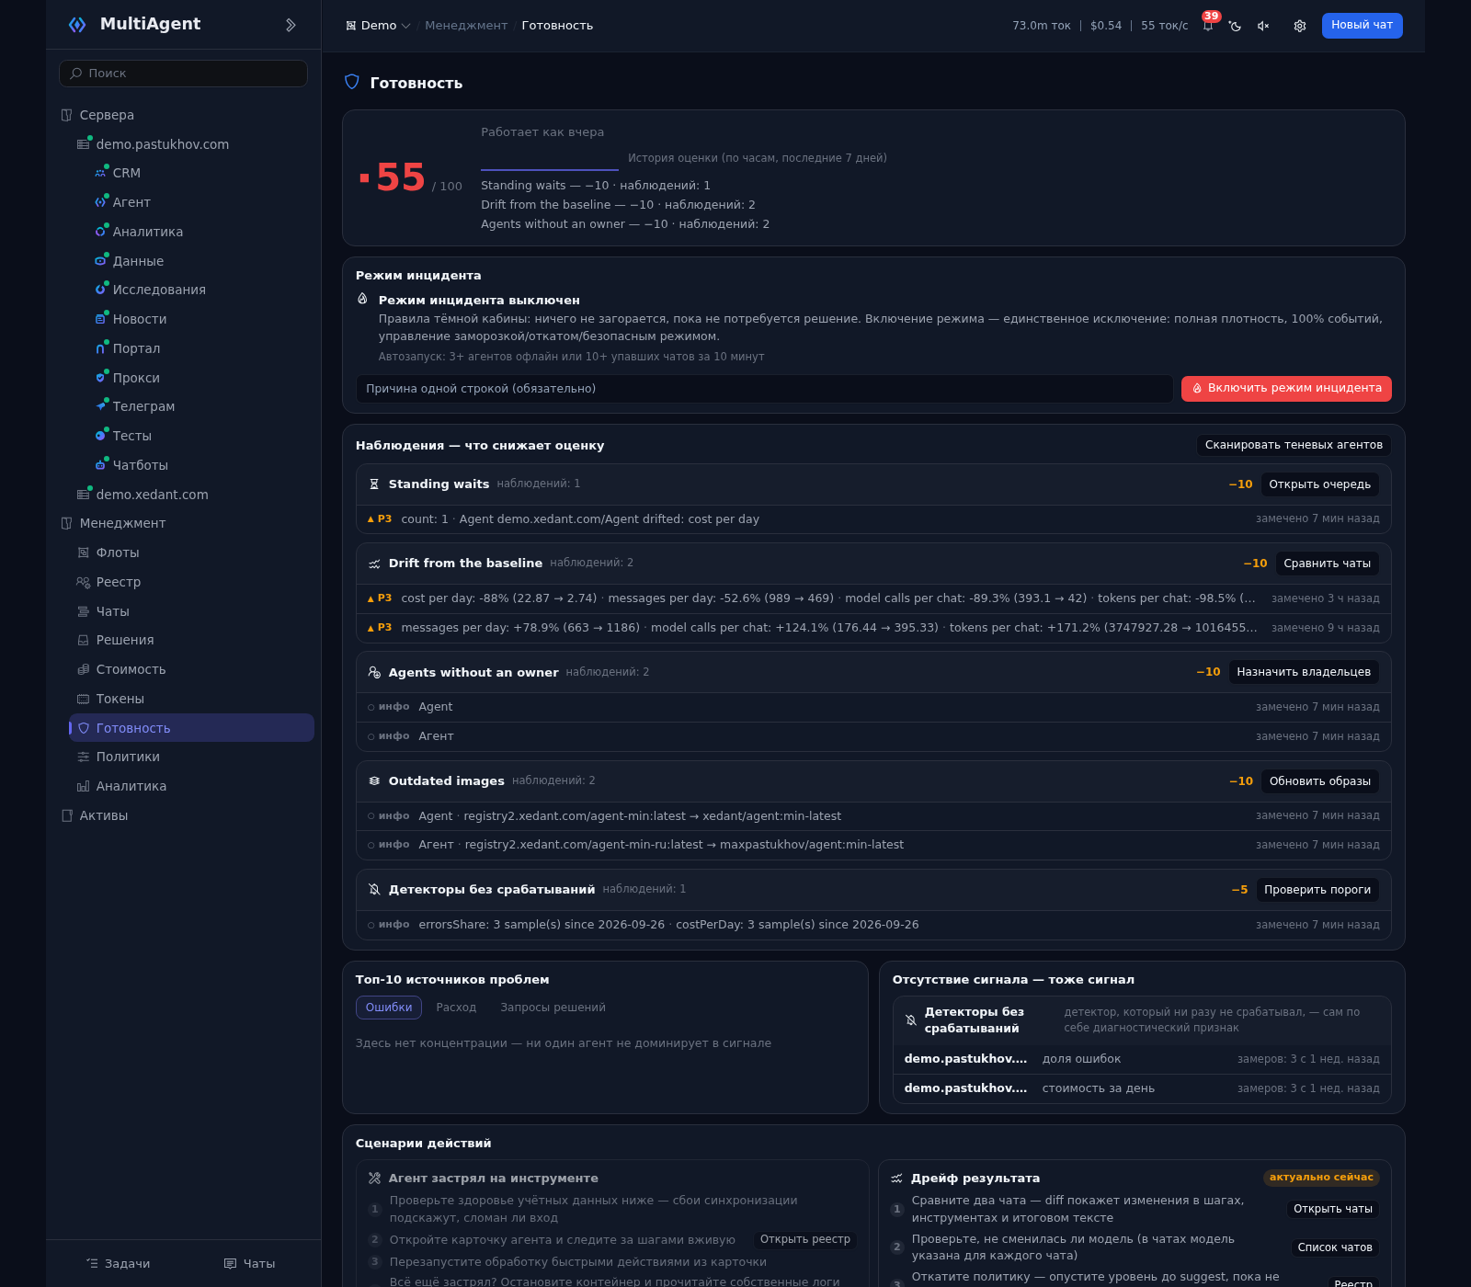Click the CRM agent icon
This screenshot has width=1471, height=1287.
click(100, 173)
